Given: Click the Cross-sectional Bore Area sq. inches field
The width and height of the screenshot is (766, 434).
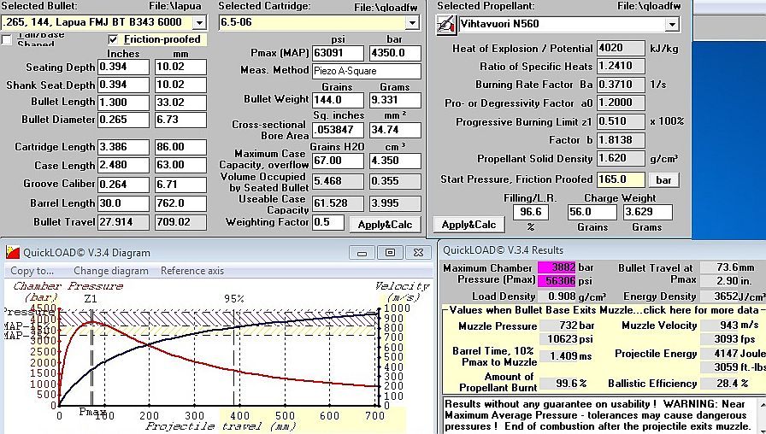Looking at the screenshot, I should 338,130.
